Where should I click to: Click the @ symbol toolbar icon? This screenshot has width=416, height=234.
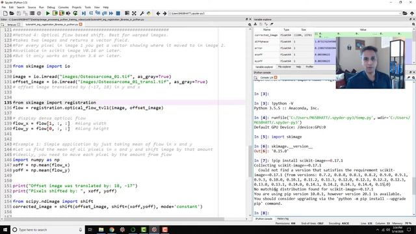(39, 13)
